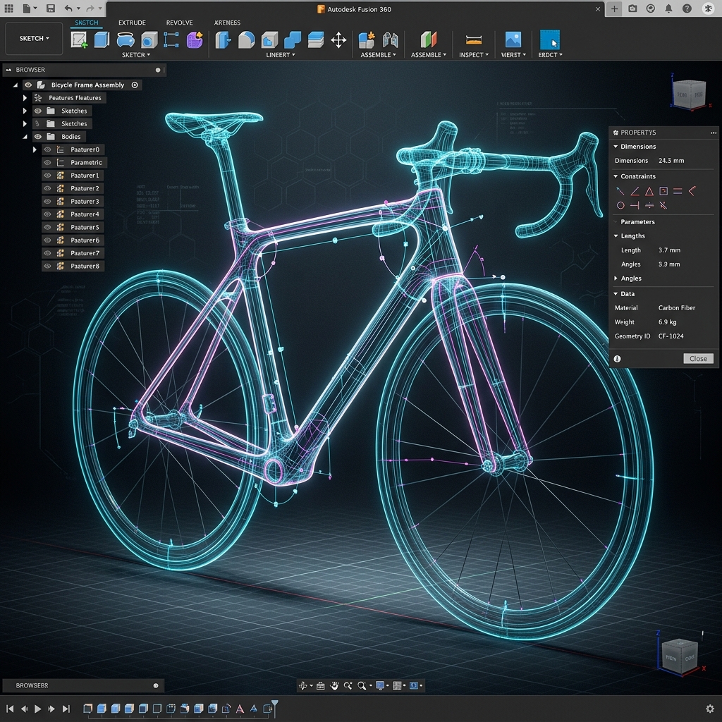Viewport: 722px width, 722px height.
Task: Open the ERDCT menu
Action: [550, 55]
